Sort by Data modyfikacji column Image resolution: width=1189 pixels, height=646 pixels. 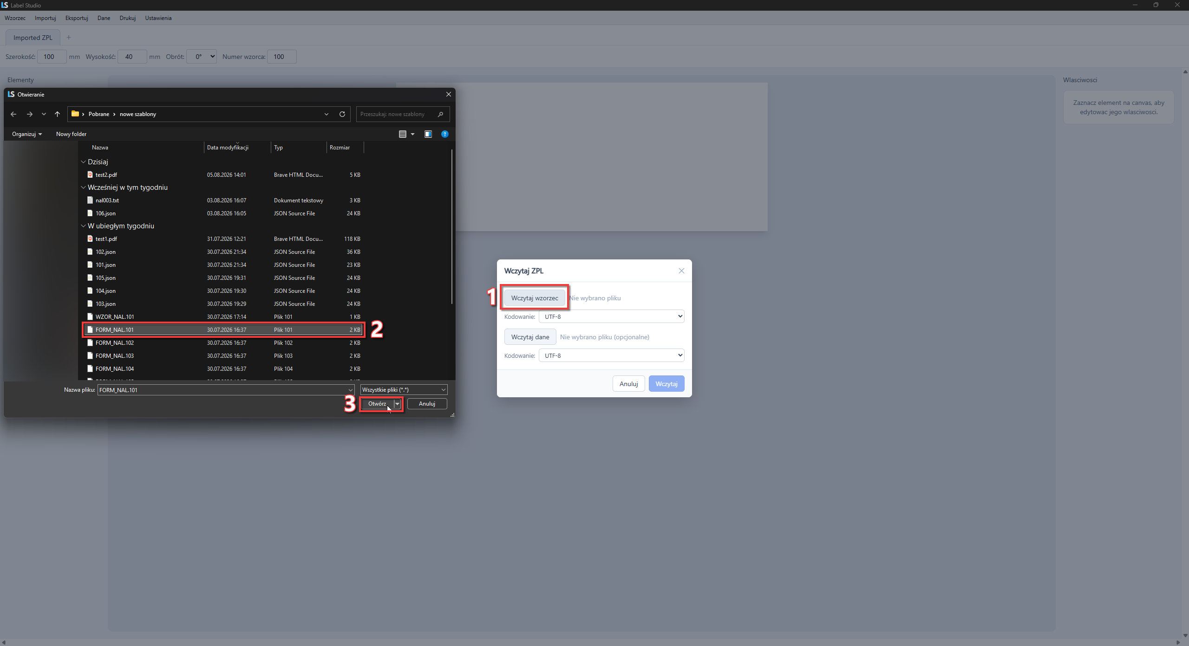(x=237, y=148)
